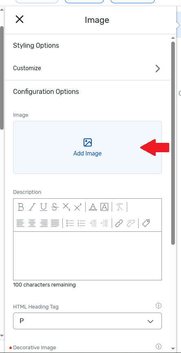Click the tag icon in editor toolbar
The image size is (181, 353).
pos(146,223)
